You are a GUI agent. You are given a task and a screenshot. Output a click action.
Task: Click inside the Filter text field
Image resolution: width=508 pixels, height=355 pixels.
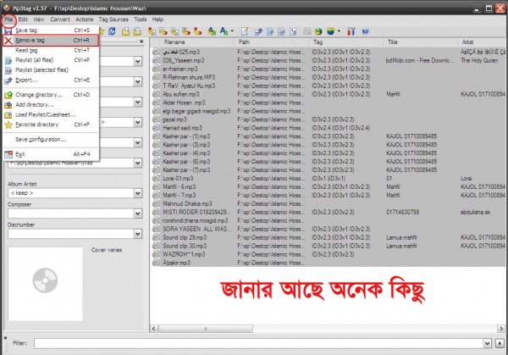tap(258, 343)
